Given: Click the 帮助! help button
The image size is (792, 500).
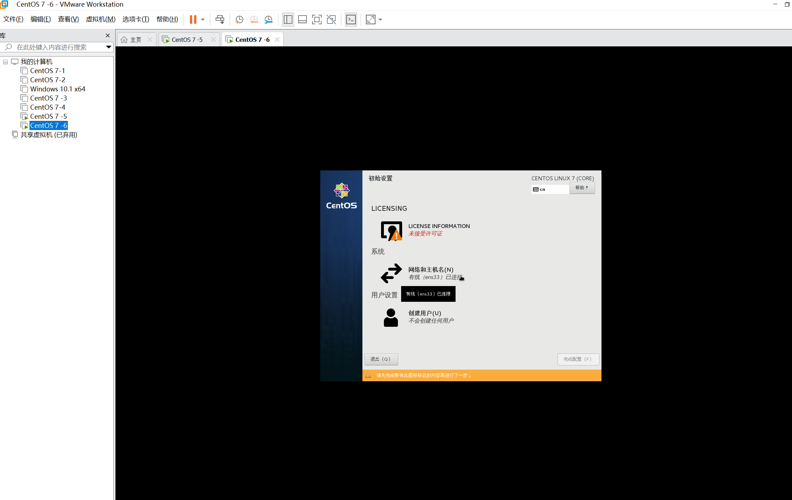Looking at the screenshot, I should 582,188.
